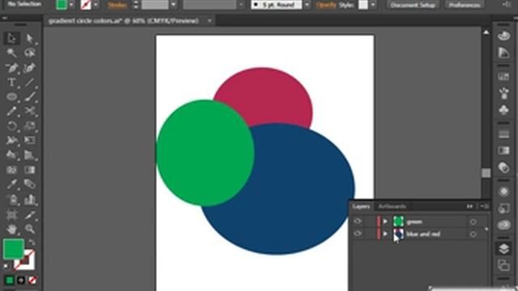
Task: Set paint mode to Gradient
Action: click(x=21, y=280)
